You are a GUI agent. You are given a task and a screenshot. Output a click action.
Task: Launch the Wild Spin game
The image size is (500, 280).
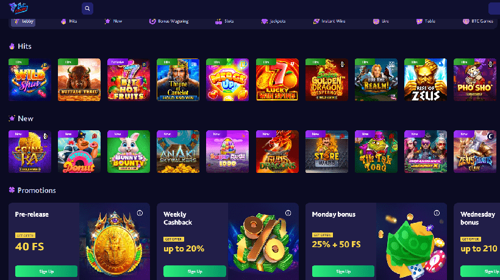click(30, 80)
